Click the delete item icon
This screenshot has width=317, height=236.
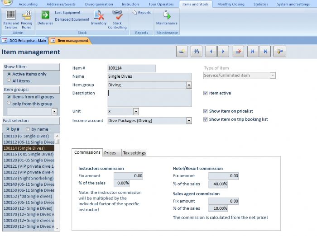click(238, 52)
